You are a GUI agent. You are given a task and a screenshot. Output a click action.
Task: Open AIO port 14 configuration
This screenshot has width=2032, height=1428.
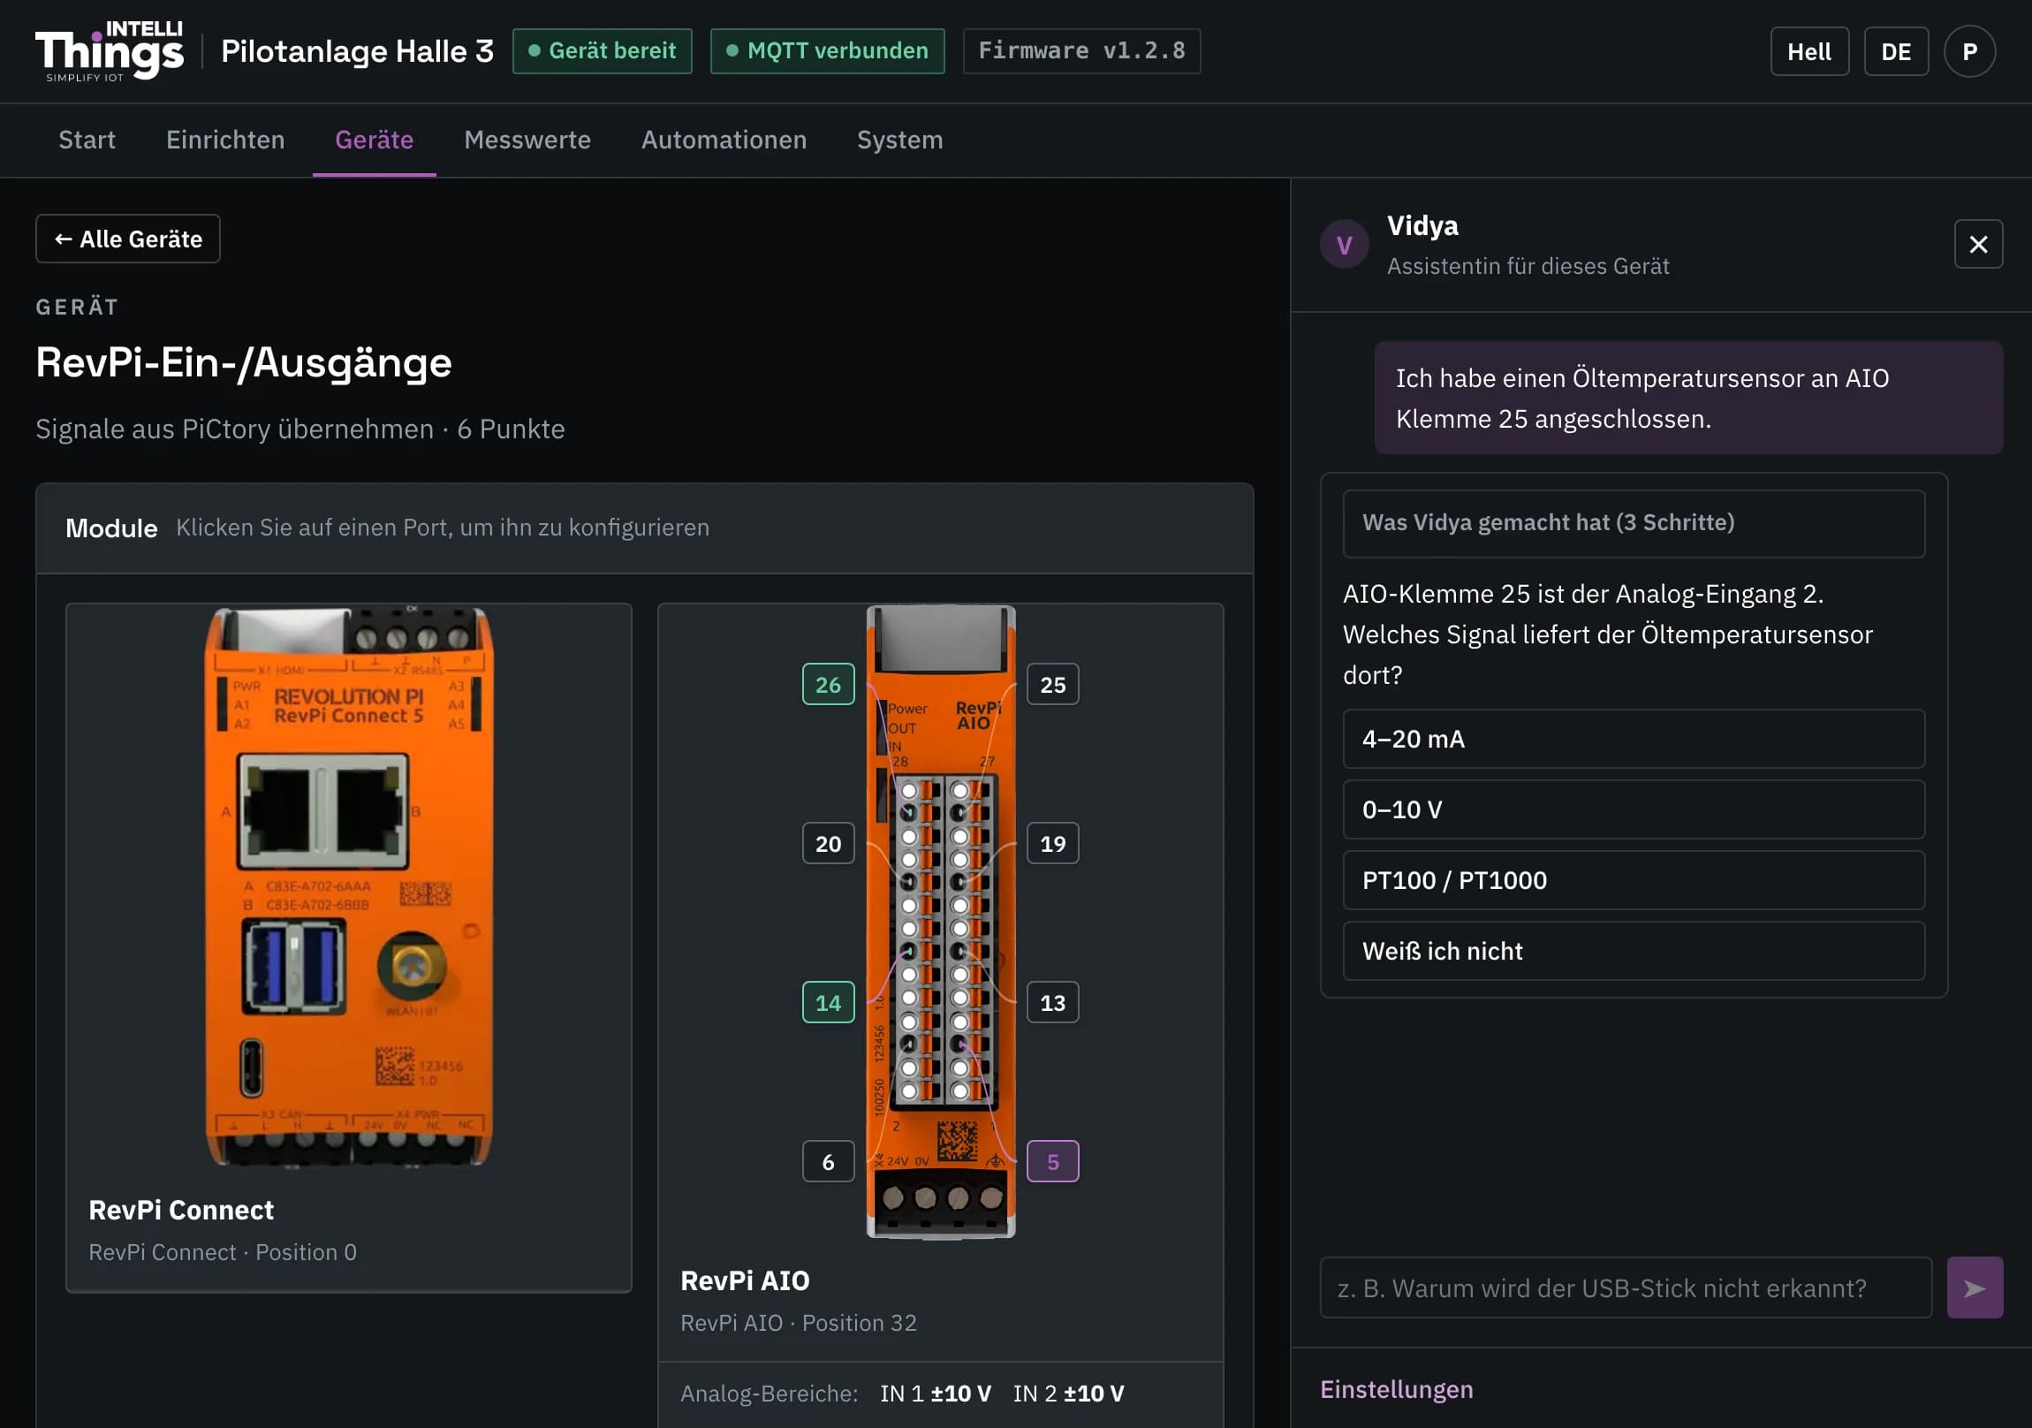pyautogui.click(x=828, y=1002)
